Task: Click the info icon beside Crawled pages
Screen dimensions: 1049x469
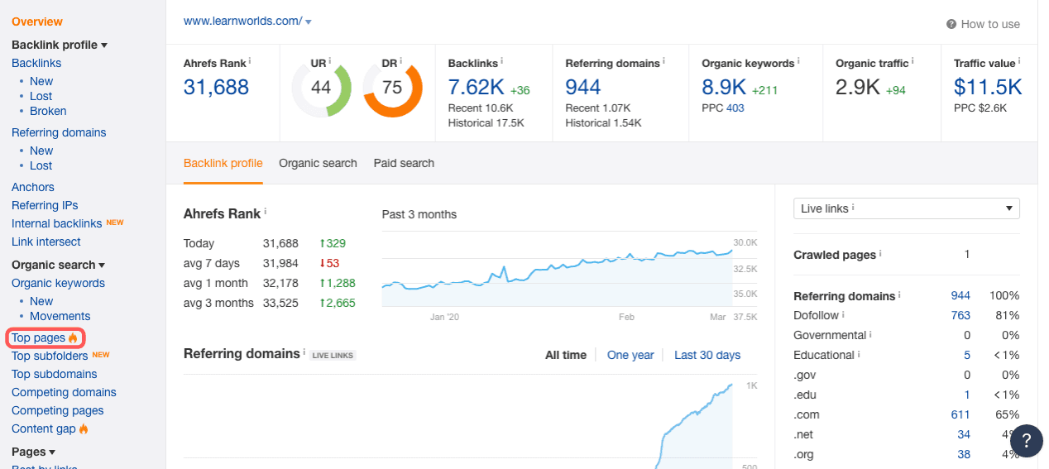Action: 880,254
